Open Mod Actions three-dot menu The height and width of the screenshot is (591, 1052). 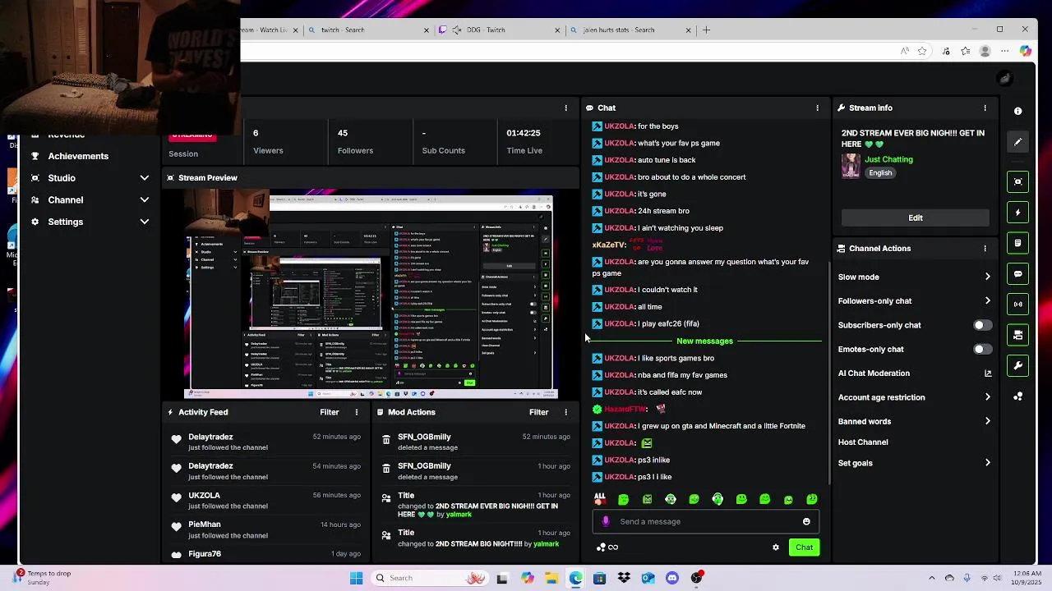565,412
